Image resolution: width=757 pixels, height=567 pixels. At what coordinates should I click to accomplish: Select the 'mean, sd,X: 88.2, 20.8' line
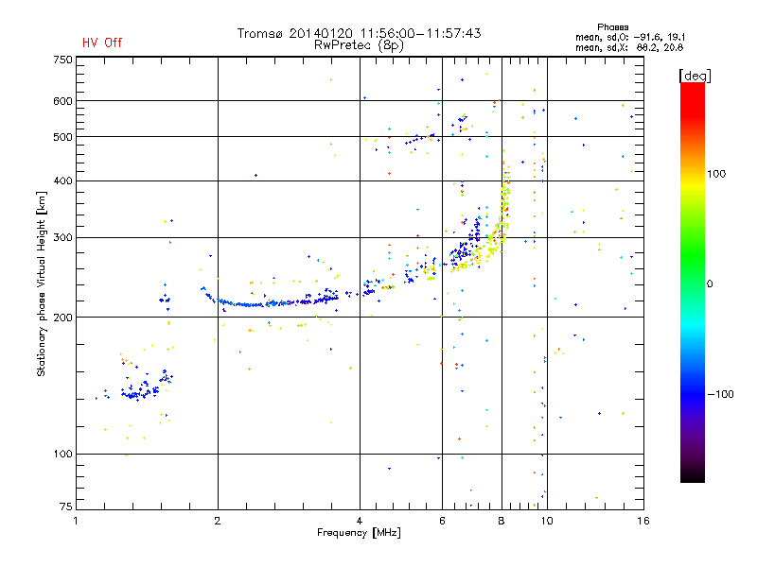coord(629,47)
